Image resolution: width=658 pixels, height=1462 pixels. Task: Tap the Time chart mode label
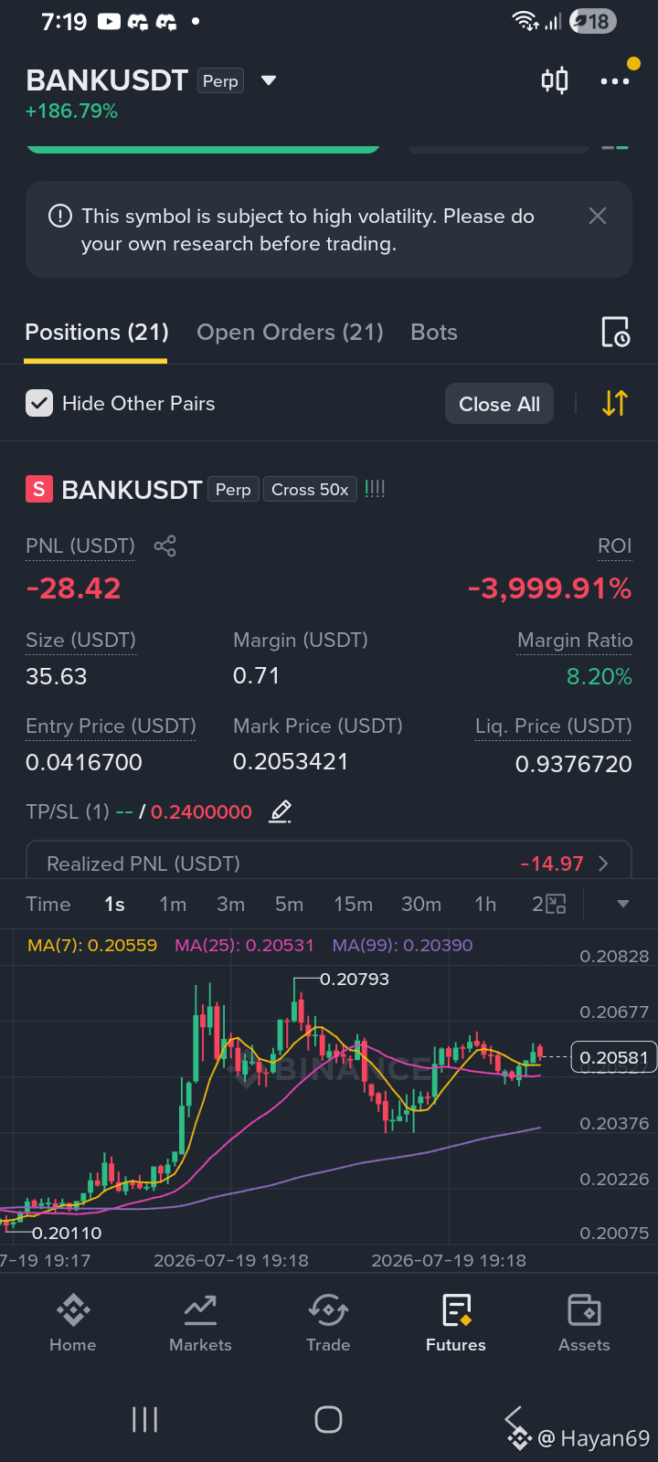48,905
